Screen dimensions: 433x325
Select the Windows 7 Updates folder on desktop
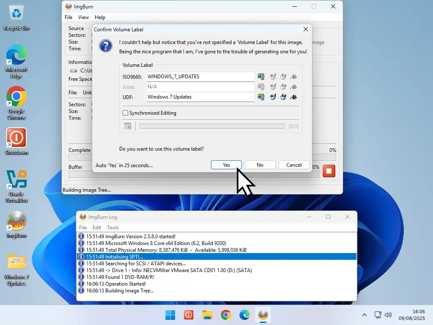click(x=16, y=269)
